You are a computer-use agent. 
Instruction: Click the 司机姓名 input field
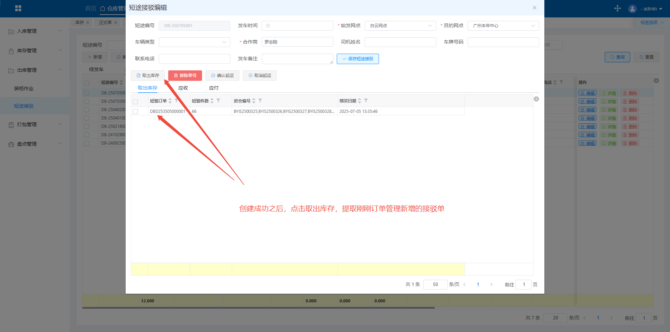[400, 42]
